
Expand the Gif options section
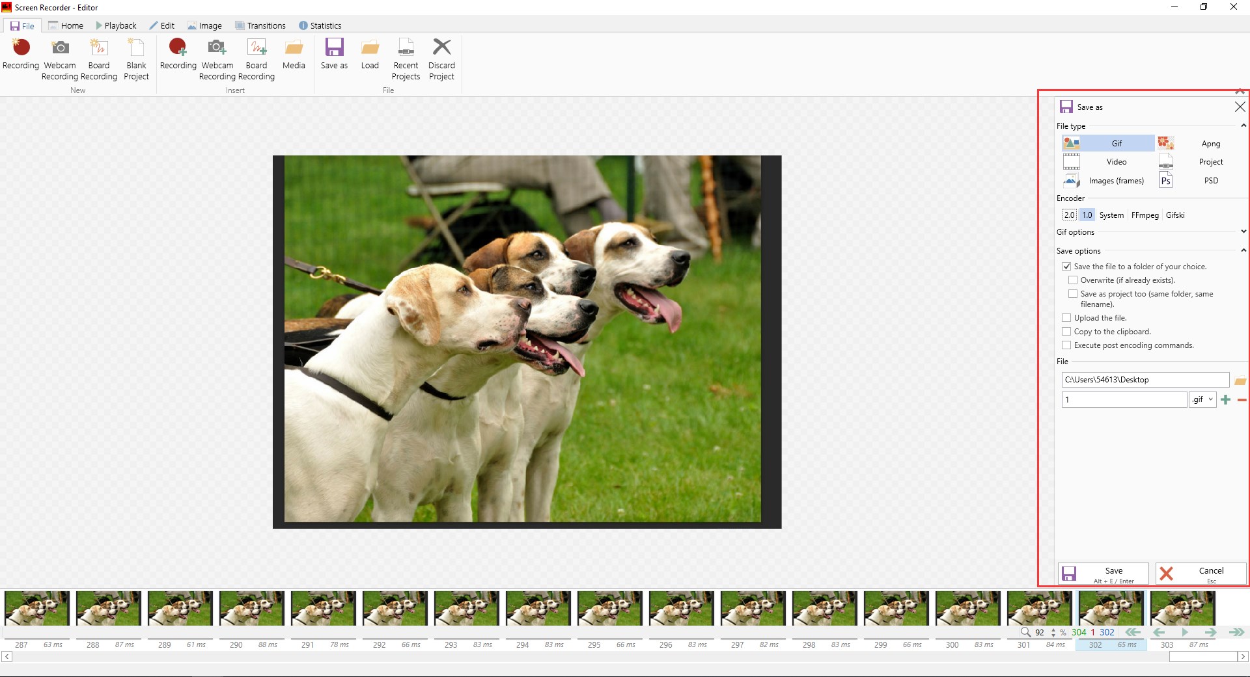[1243, 232]
